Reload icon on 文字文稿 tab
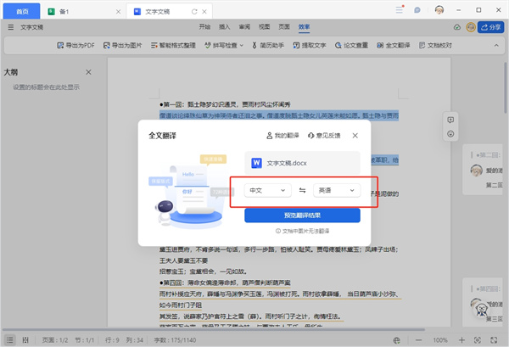Image resolution: width=509 pixels, height=347 pixels. pos(194,12)
